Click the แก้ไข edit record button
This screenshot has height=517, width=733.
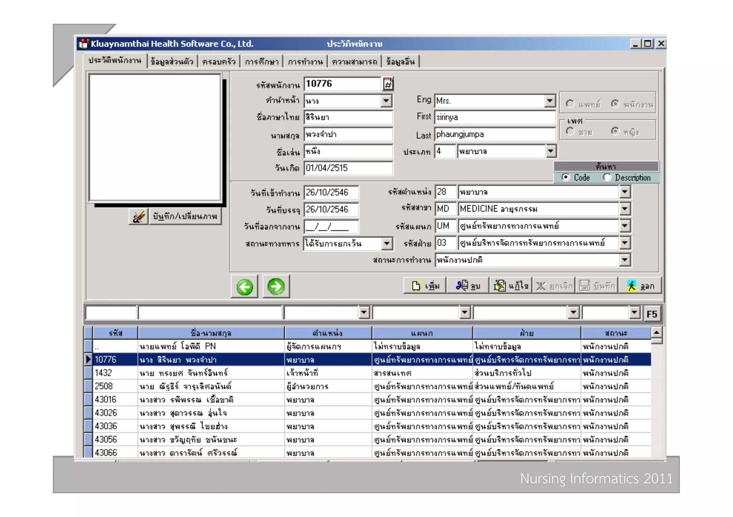click(x=511, y=285)
